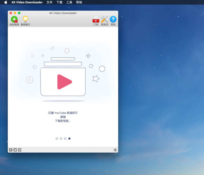Select the fourth page indicator dot
This screenshot has height=175, width=204.
coord(69,139)
